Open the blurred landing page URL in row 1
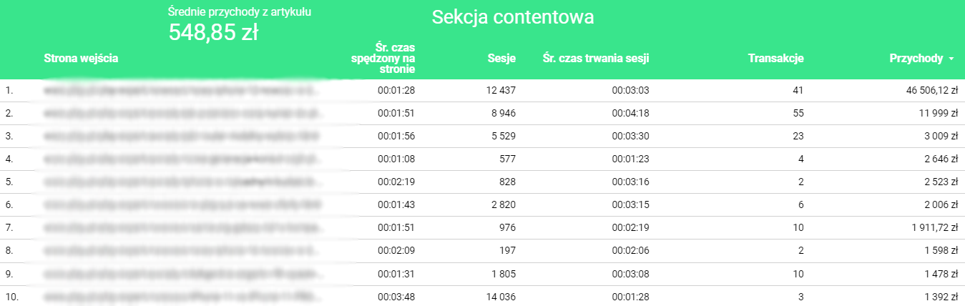965x306 pixels. (179, 91)
